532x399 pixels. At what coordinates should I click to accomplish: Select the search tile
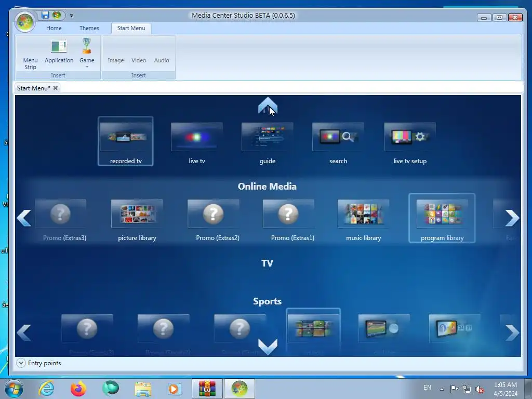point(338,143)
